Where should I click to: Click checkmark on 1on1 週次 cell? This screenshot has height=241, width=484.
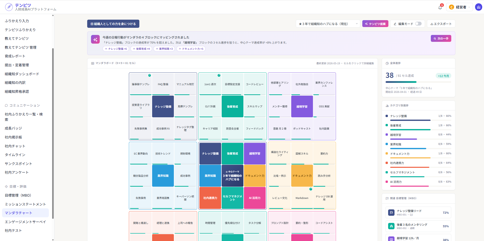tap(219, 75)
